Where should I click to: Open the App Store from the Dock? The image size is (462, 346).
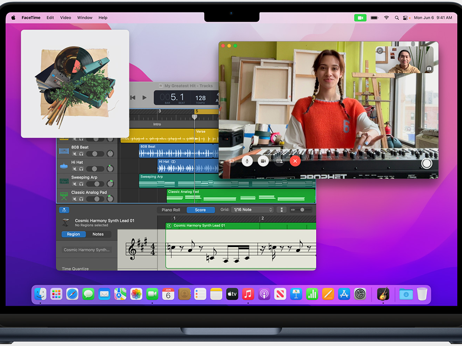344,294
